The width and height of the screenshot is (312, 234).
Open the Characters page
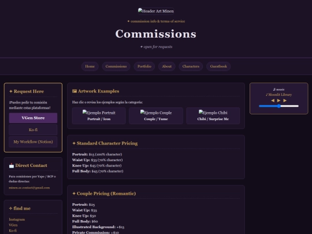[191, 66]
